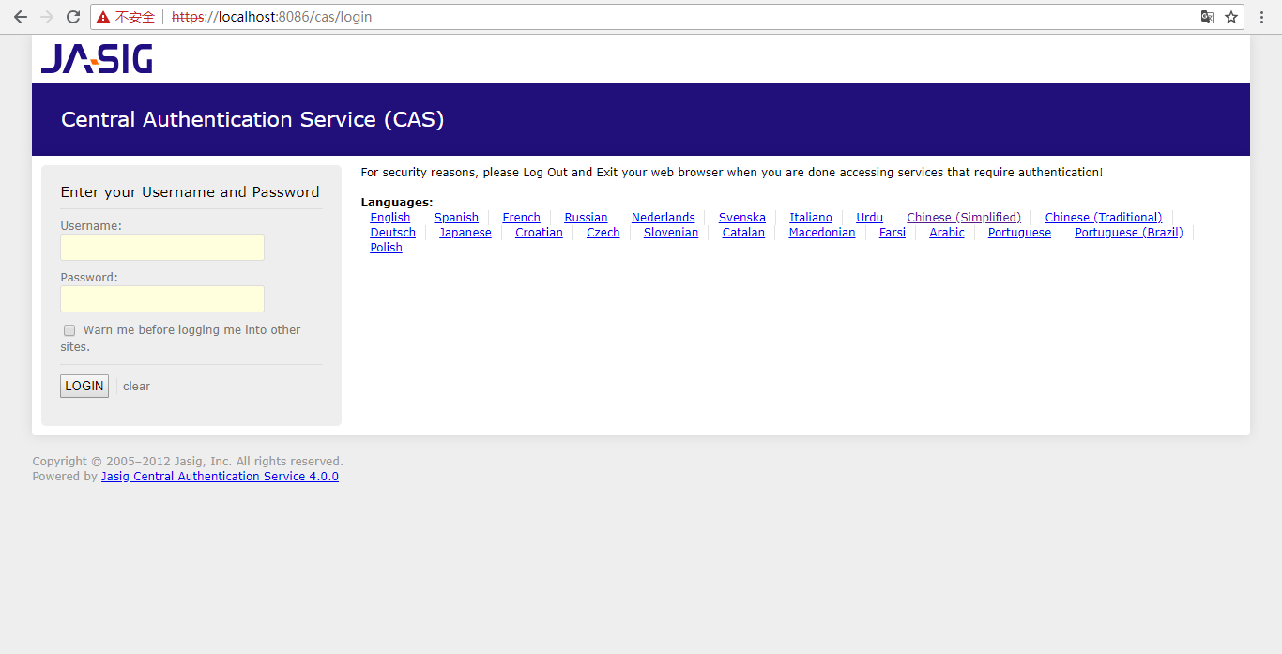The width and height of the screenshot is (1282, 654).
Task: Click the Central Authentication Service (CAS) heading
Action: pyautogui.click(x=252, y=119)
